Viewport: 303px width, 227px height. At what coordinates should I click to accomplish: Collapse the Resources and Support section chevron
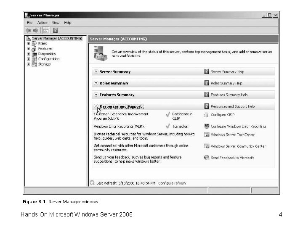point(96,106)
